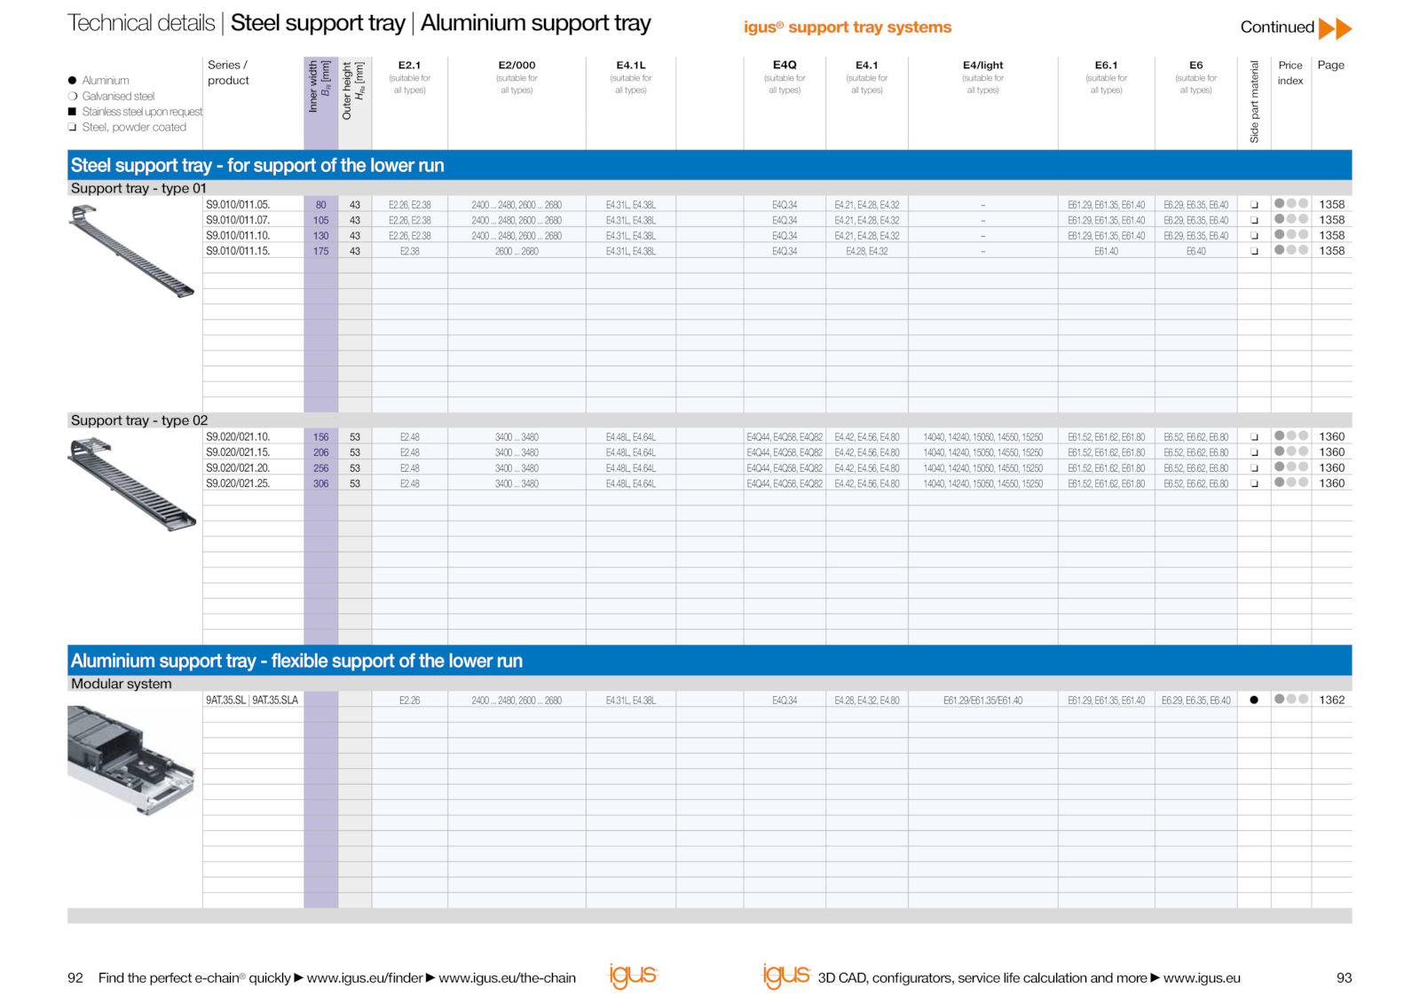Click the 'Steel, powder coated' legend square

coord(73,127)
